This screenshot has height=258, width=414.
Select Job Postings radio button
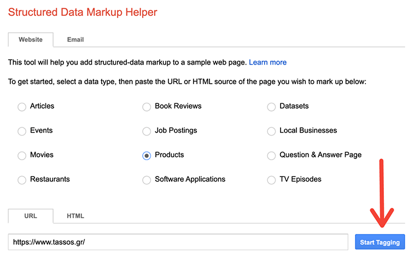pos(147,131)
